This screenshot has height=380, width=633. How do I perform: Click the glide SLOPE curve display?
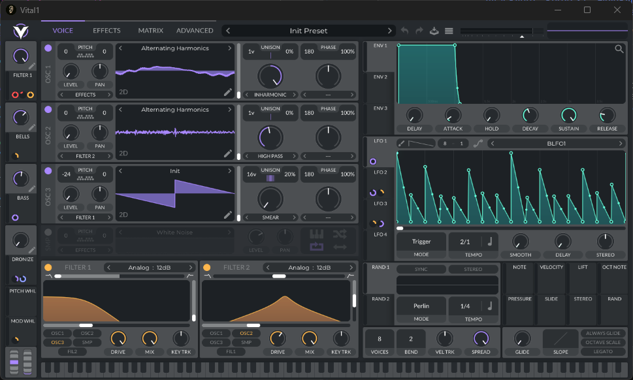[x=560, y=339]
